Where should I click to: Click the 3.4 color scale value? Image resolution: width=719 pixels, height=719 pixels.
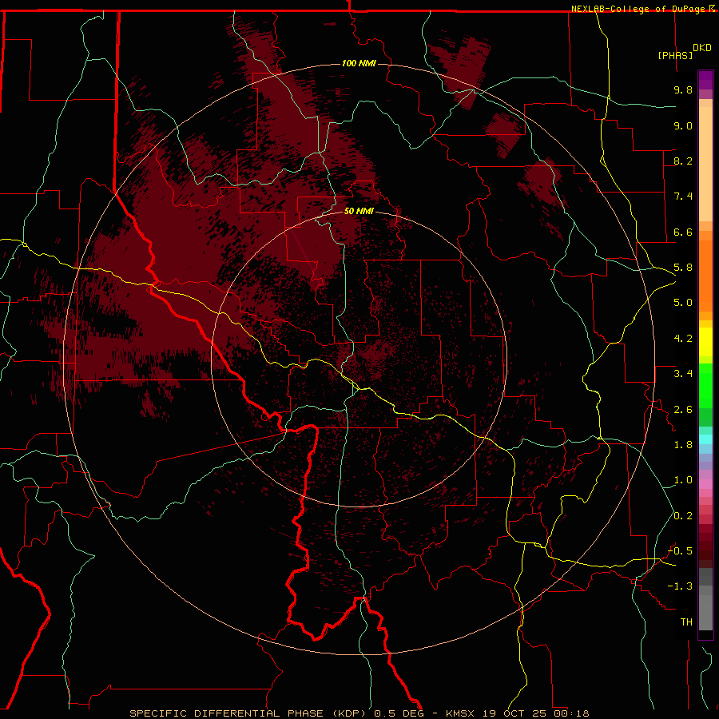[683, 374]
